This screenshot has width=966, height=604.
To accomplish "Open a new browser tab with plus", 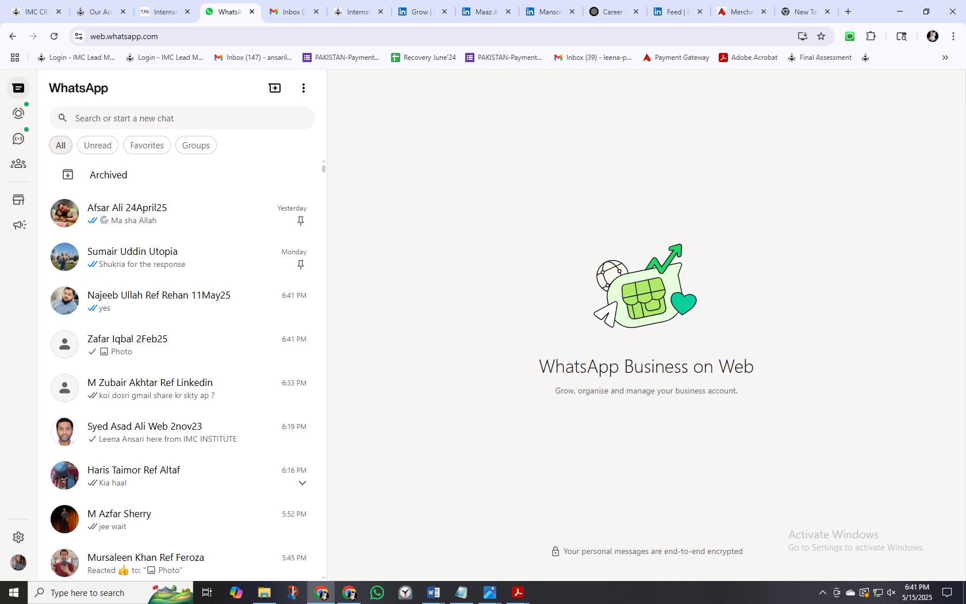I will pos(848,12).
